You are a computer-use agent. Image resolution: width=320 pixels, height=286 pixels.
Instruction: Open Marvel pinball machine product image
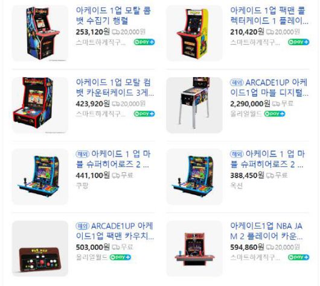[194, 105]
